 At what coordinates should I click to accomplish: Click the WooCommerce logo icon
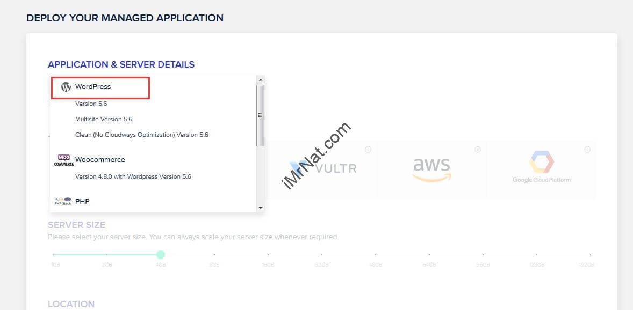[64, 160]
